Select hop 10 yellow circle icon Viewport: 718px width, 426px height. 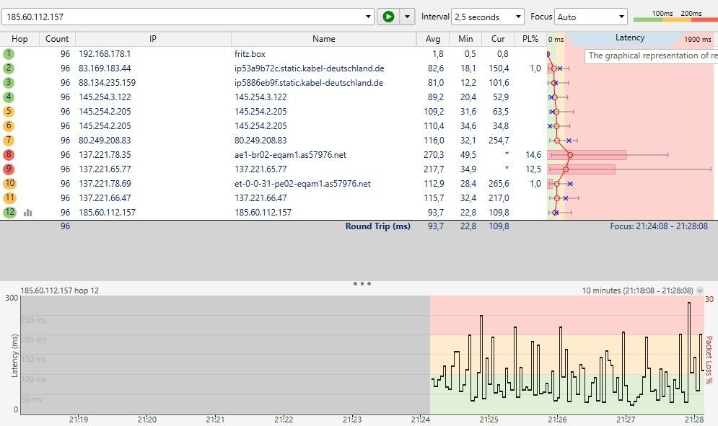point(9,184)
